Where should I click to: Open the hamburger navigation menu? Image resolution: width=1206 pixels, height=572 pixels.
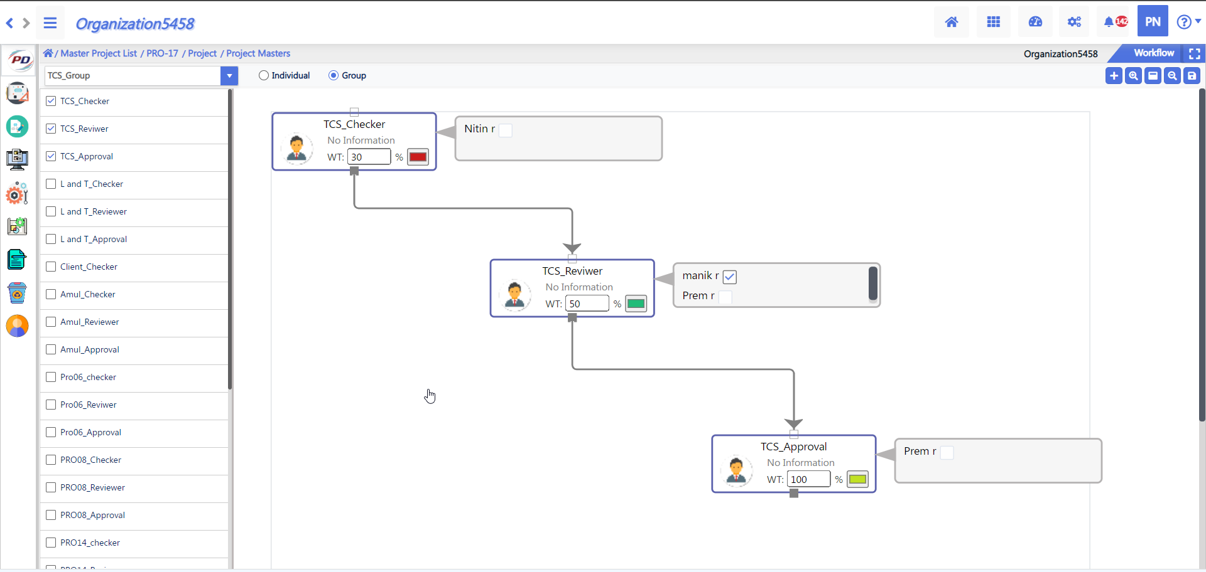(50, 23)
